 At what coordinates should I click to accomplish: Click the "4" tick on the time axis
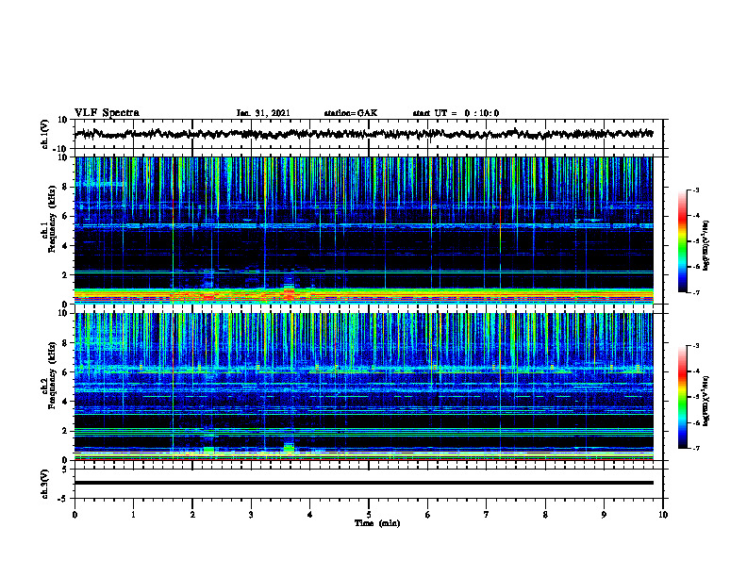pos(309,515)
